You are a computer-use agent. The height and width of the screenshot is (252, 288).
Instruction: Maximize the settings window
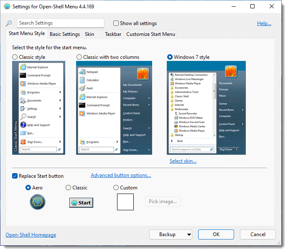point(252,6)
